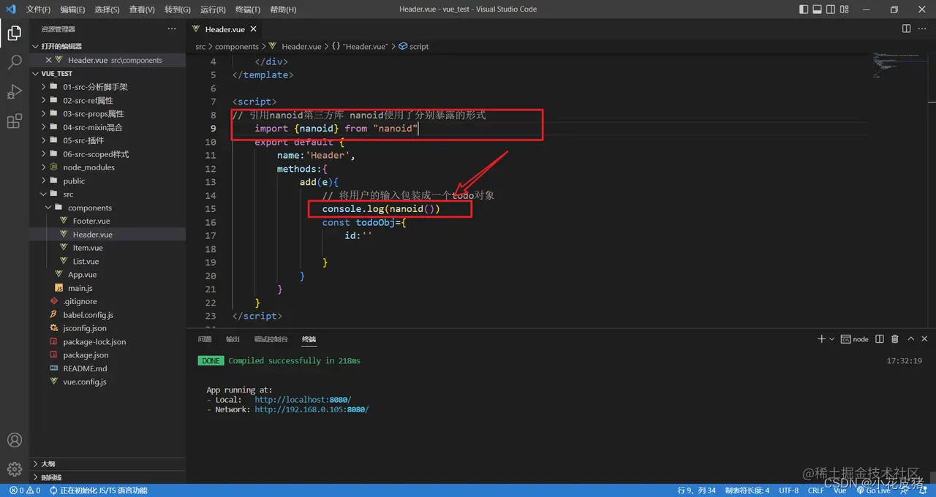Open the errors and warnings counter

point(24,490)
